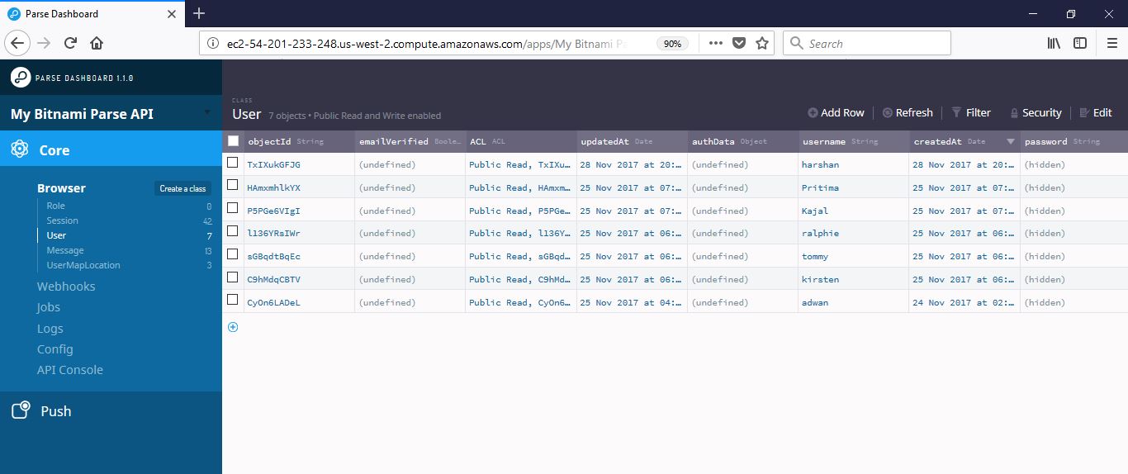Click the updatedAt column header
Viewport: 1128px width, 474px height.
click(x=633, y=141)
